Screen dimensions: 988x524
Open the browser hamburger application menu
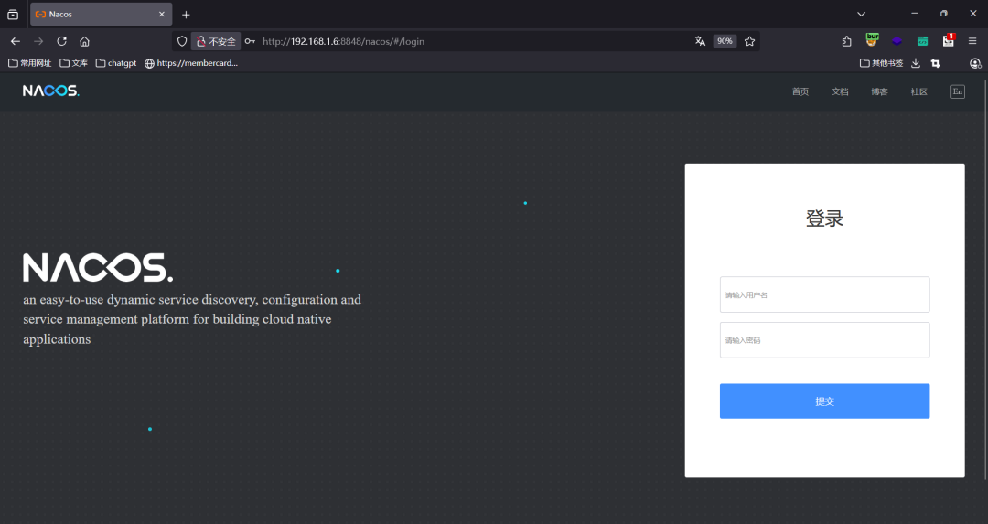coord(972,41)
